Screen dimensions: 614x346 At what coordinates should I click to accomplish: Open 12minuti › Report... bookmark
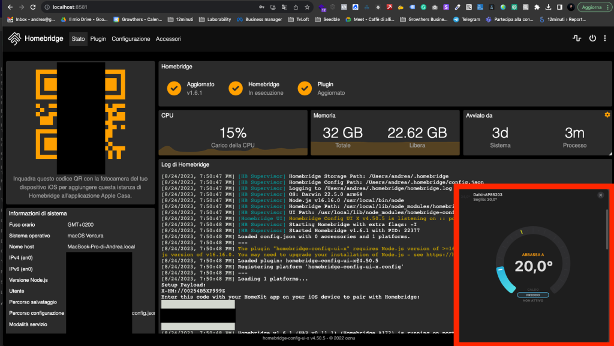point(562,19)
